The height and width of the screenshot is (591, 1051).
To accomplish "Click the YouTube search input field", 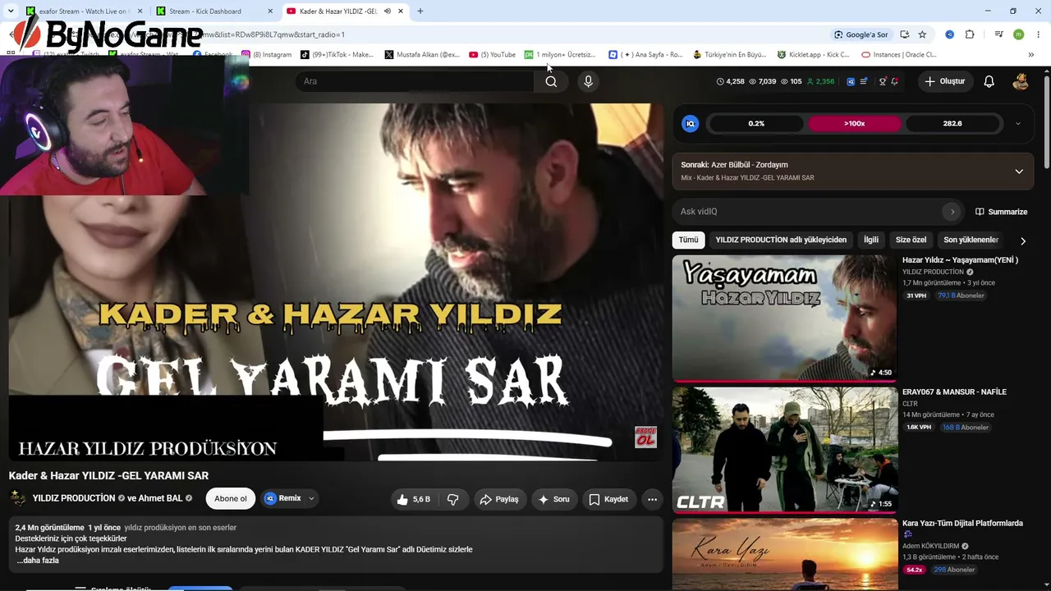I will (x=415, y=81).
